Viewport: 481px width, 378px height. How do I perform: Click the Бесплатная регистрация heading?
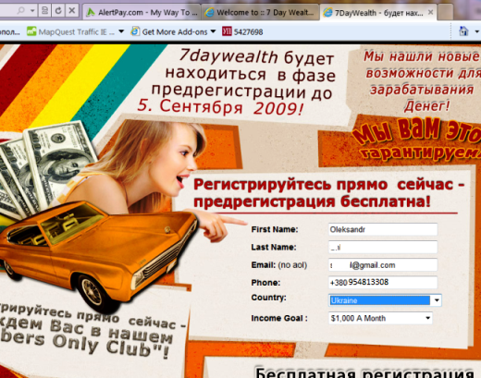(364, 372)
